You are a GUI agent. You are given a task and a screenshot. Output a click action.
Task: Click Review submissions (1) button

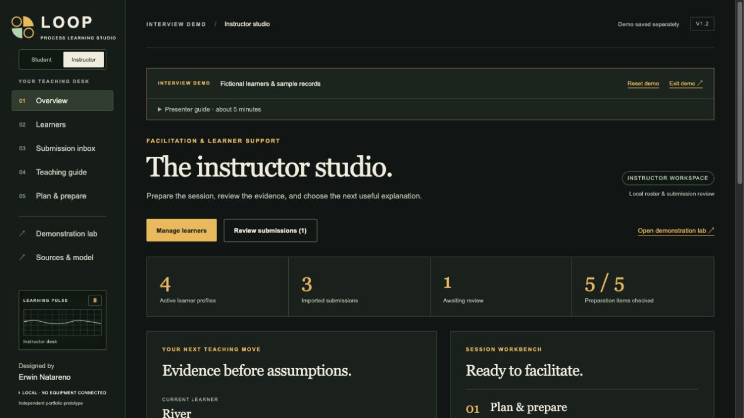click(270, 231)
